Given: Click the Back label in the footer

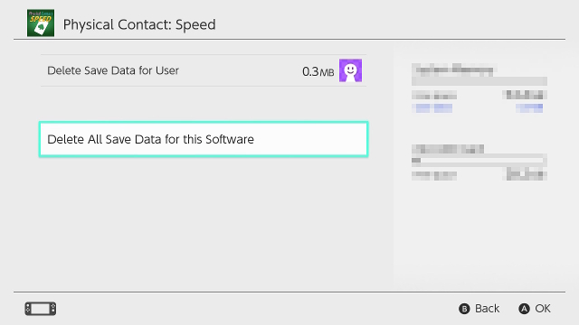Looking at the screenshot, I should pyautogui.click(x=487, y=309).
